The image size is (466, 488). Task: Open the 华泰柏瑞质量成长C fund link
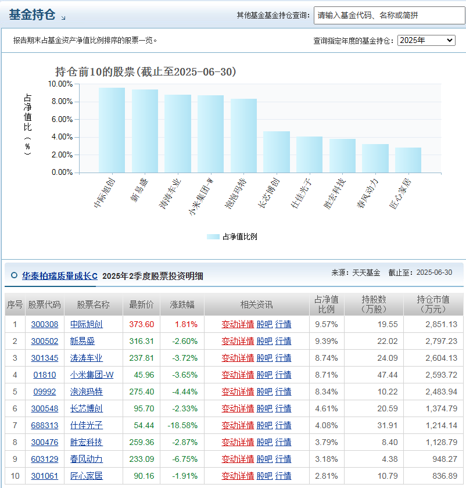tap(59, 276)
